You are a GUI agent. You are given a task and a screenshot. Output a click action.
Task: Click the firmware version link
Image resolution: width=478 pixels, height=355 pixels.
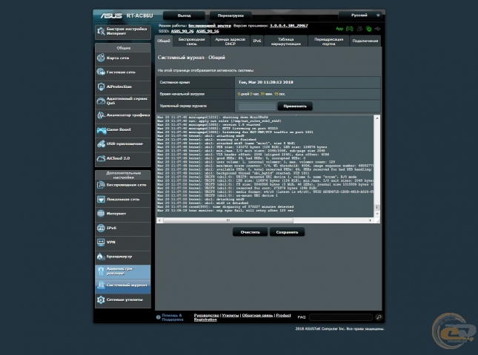pyautogui.click(x=289, y=26)
